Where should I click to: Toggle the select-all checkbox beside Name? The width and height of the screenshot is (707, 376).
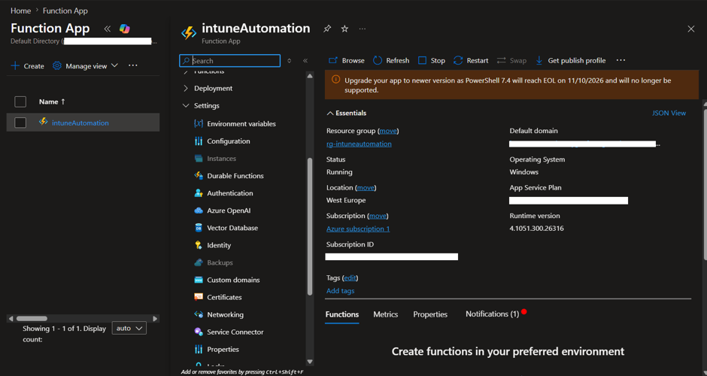[x=20, y=102]
